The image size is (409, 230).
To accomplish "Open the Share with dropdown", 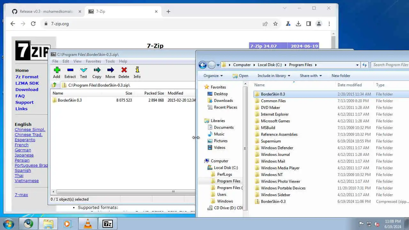I will pos(311,76).
